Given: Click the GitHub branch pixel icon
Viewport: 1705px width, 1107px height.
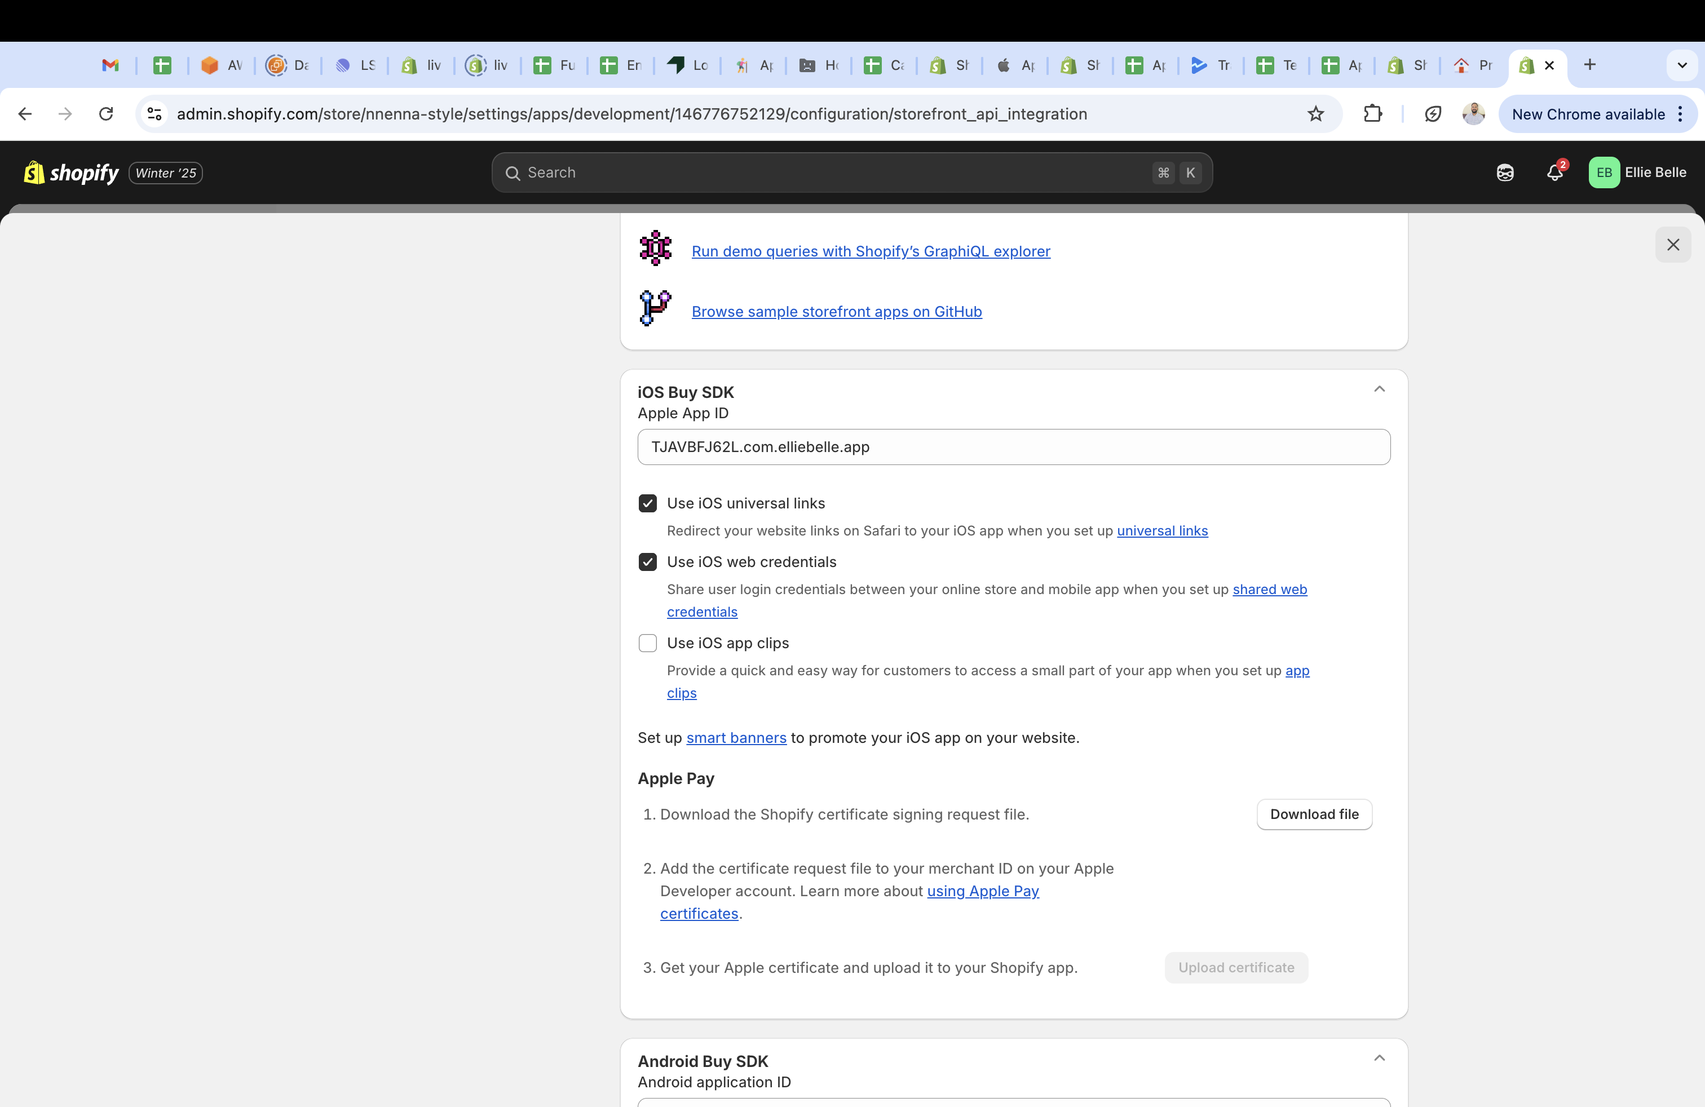Looking at the screenshot, I should point(655,308).
